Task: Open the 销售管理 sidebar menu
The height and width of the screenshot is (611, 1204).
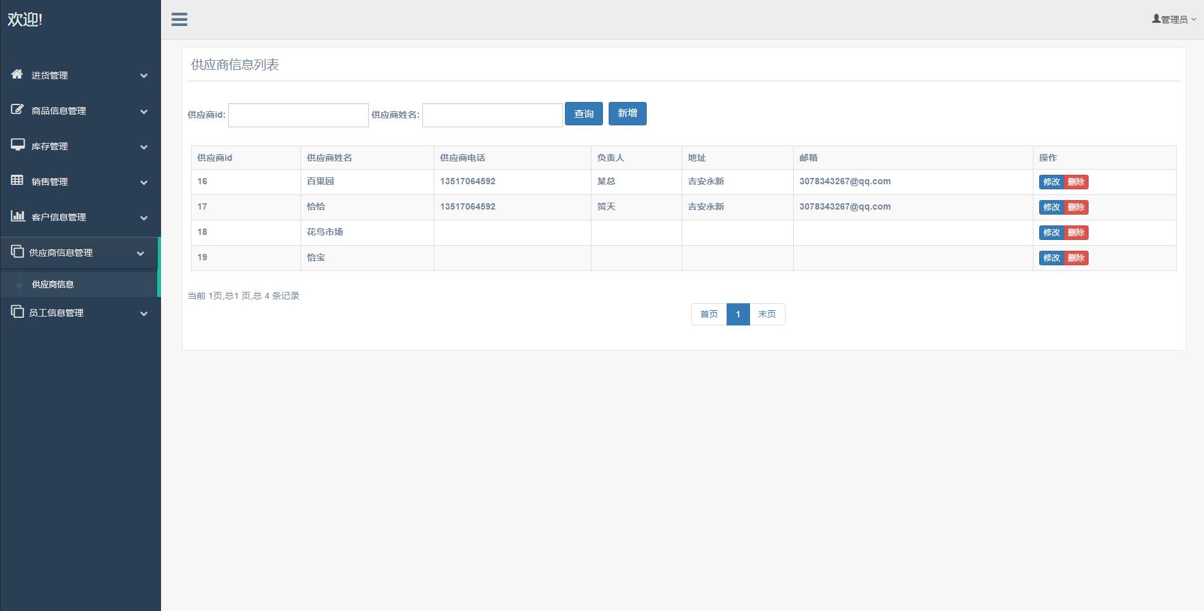Action: (49, 182)
